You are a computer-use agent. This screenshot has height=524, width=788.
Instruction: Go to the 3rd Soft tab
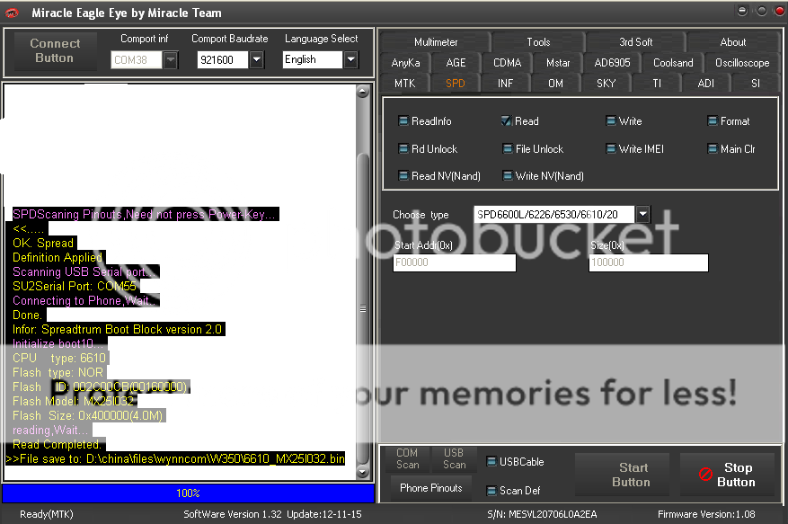[x=636, y=41]
